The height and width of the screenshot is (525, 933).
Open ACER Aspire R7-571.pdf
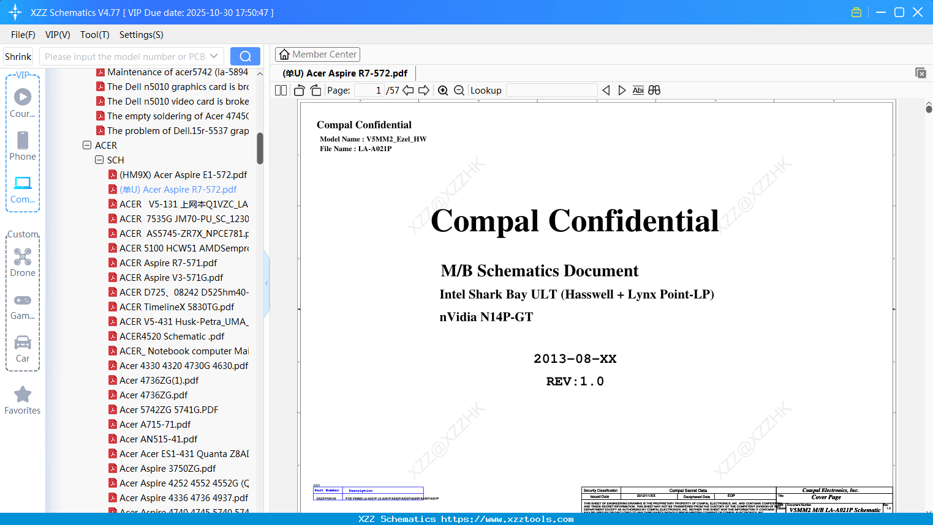tap(168, 263)
